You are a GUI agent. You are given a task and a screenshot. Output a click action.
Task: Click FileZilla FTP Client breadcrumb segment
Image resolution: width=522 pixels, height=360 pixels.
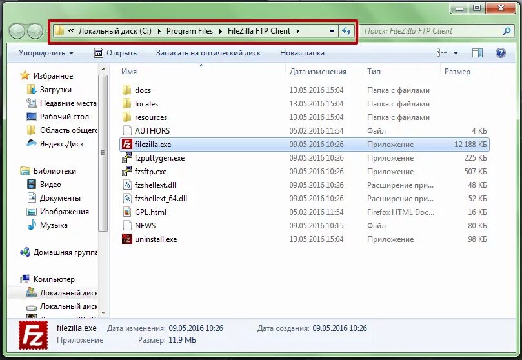[x=259, y=31]
